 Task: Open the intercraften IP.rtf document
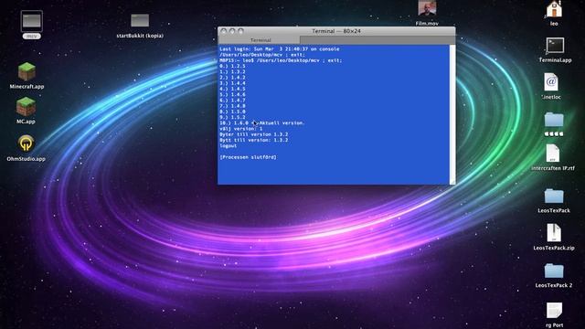coord(552,154)
